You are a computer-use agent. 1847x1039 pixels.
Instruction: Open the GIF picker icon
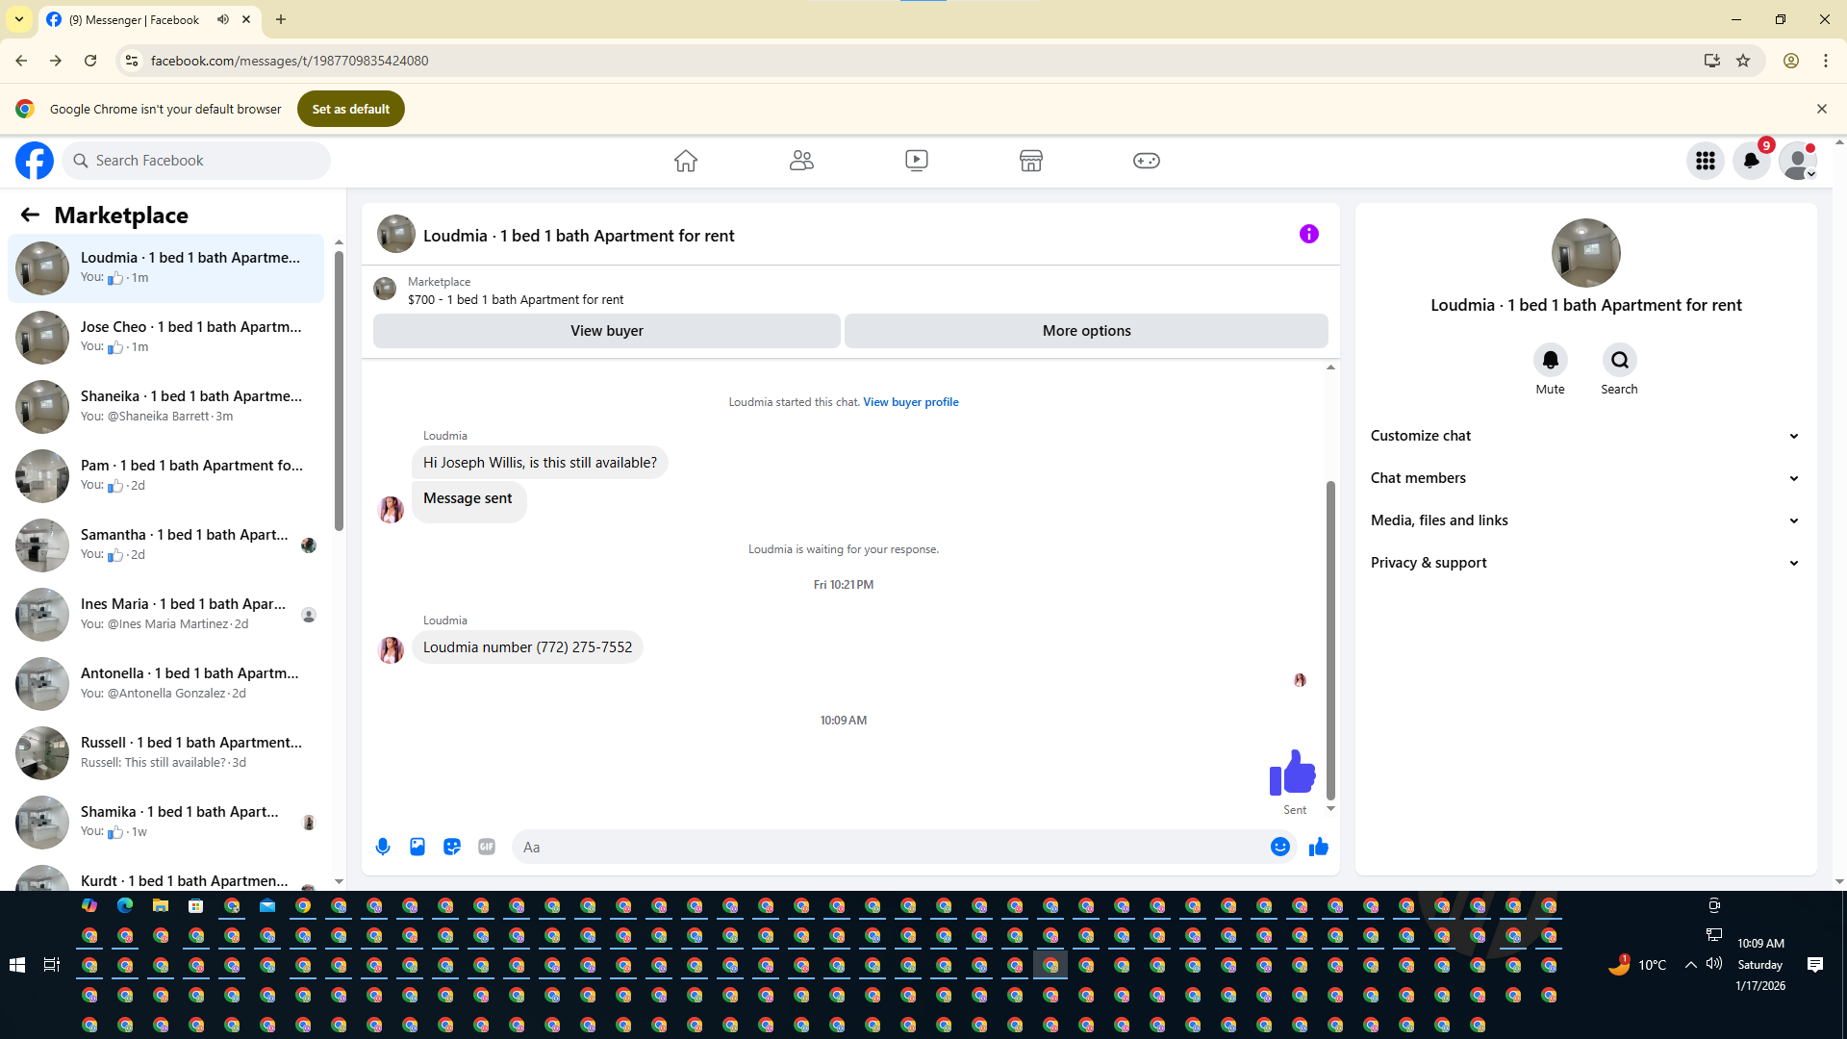pos(487,847)
